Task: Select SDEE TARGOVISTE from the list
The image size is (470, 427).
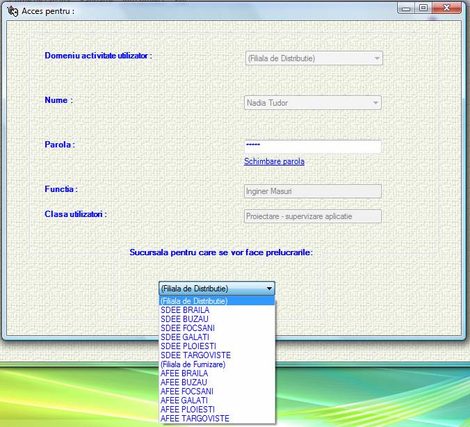Action: (217, 355)
